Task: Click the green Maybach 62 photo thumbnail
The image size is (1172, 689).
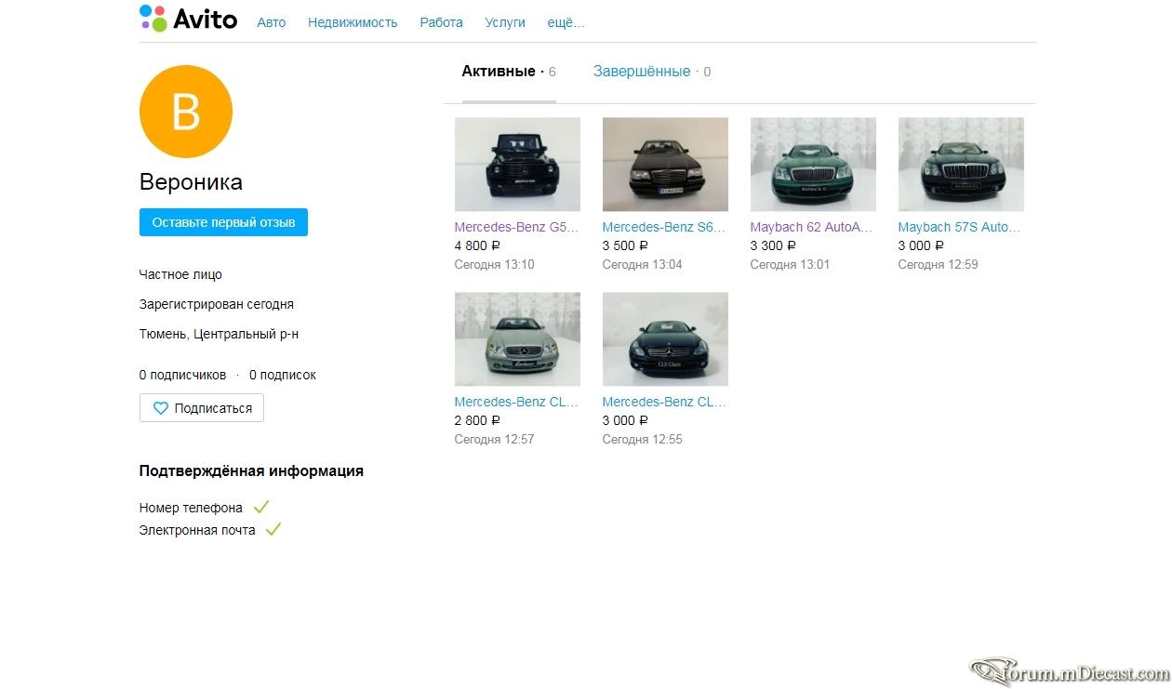Action: (x=813, y=165)
